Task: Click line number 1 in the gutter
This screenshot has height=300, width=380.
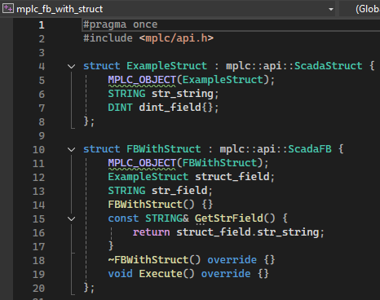Action: coord(42,25)
